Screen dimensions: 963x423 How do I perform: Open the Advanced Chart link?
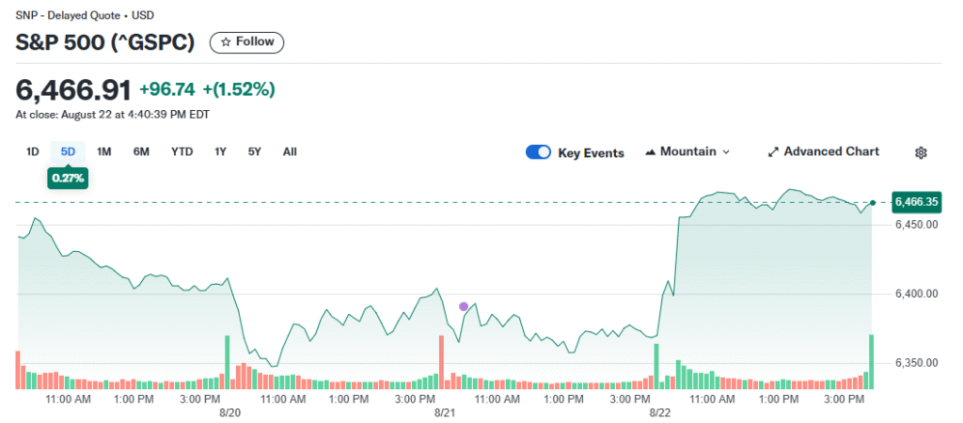point(830,152)
